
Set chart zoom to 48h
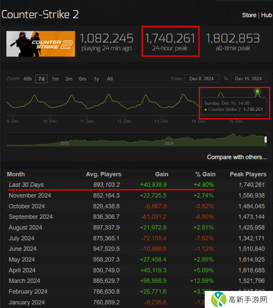coord(27,79)
